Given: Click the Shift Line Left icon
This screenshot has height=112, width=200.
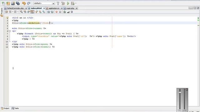Looking at the screenshot, I should (x=48, y=12).
